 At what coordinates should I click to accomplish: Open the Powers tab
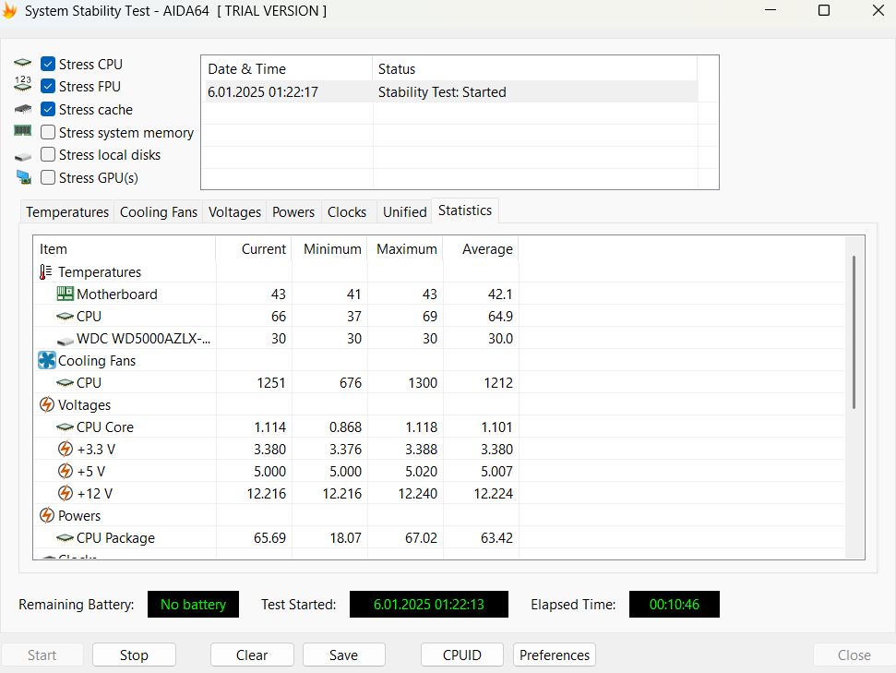293,212
